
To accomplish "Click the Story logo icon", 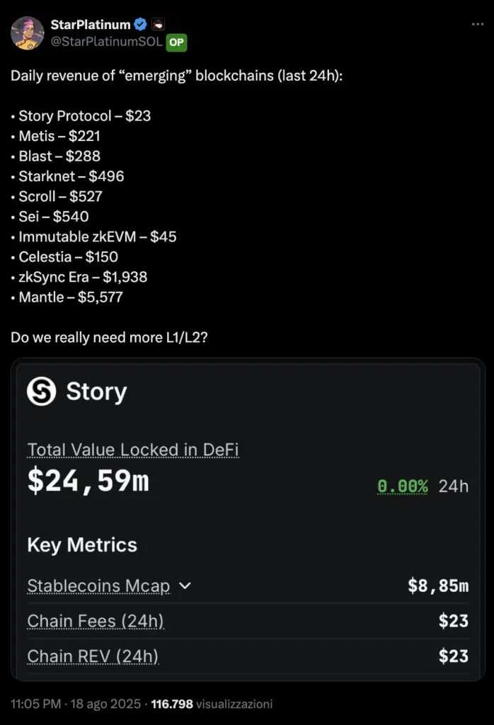I will click(x=42, y=391).
